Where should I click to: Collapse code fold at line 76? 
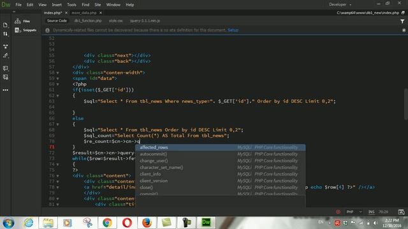(58, 176)
